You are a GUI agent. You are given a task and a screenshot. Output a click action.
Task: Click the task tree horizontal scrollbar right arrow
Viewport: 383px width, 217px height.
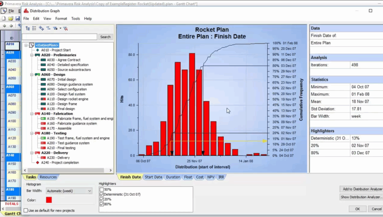pyautogui.click(x=111, y=170)
